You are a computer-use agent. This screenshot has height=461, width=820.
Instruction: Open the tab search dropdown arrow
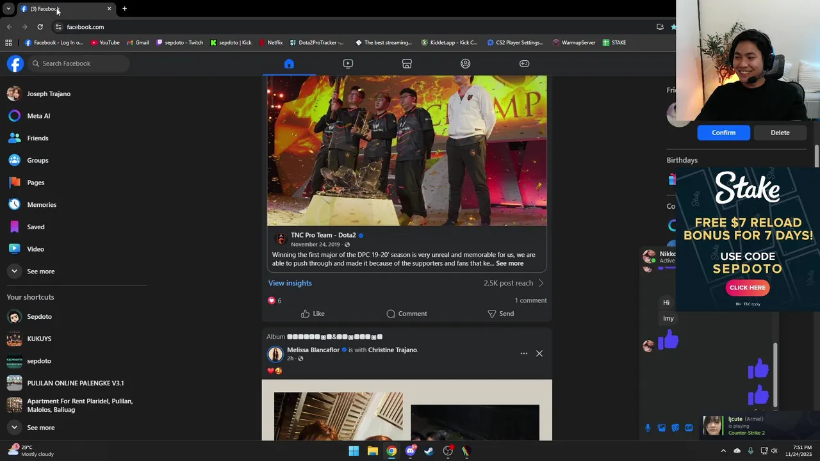coord(8,8)
